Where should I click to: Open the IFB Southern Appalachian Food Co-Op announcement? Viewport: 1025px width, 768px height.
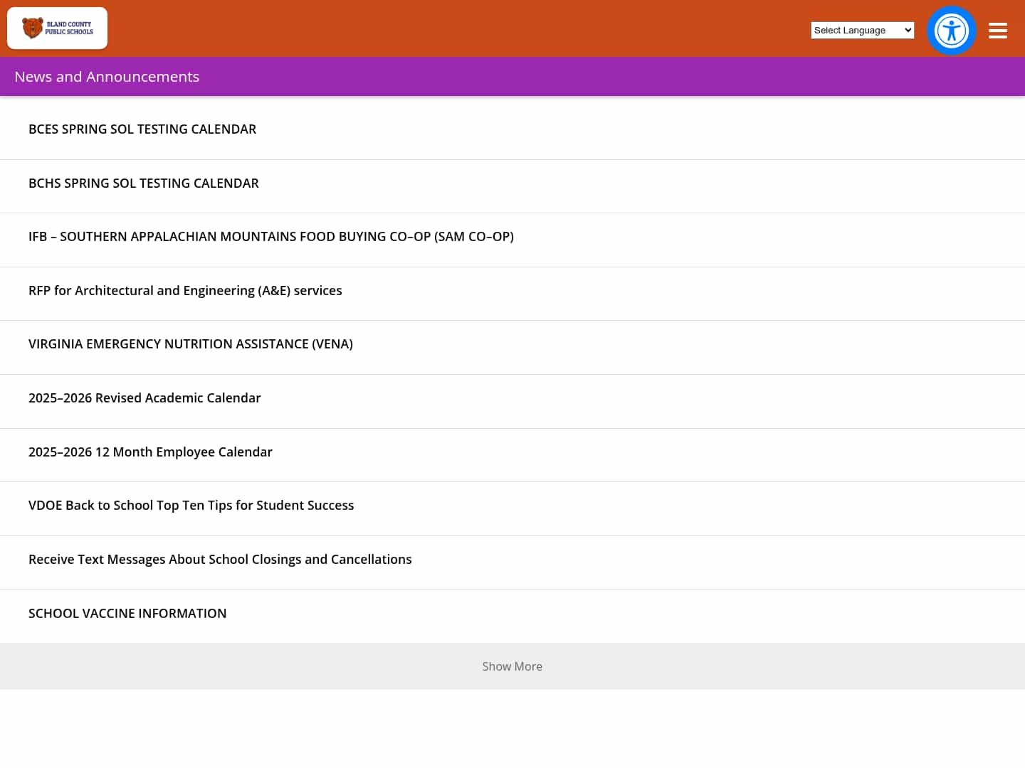click(270, 236)
